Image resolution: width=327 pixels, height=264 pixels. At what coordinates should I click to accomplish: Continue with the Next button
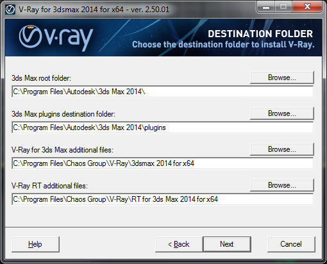pyautogui.click(x=227, y=244)
